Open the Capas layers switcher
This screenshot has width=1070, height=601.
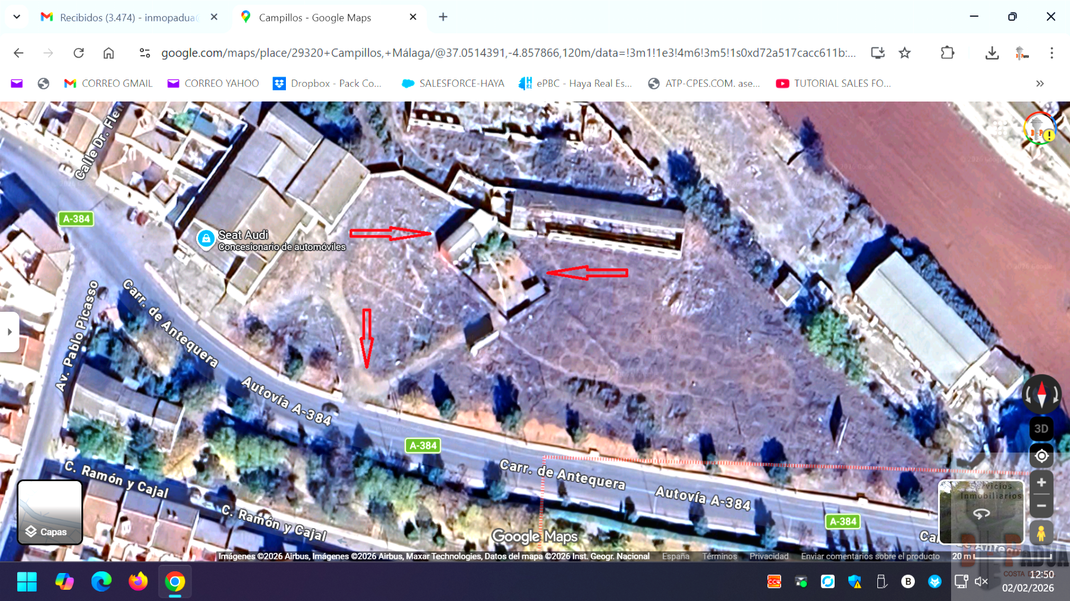[x=50, y=513]
